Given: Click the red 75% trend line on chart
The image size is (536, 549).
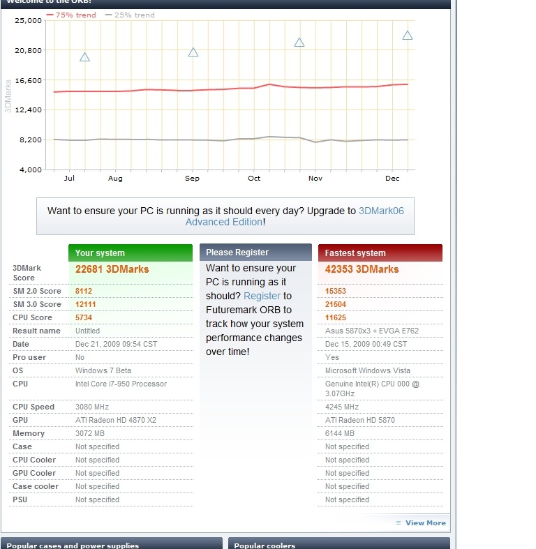Looking at the screenshot, I should tap(231, 89).
